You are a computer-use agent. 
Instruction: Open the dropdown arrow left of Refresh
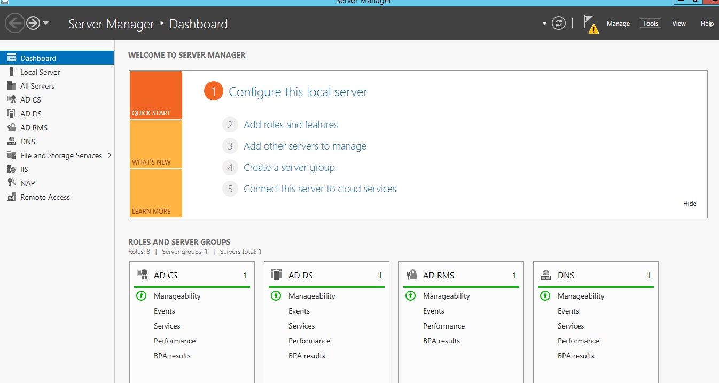pos(544,24)
